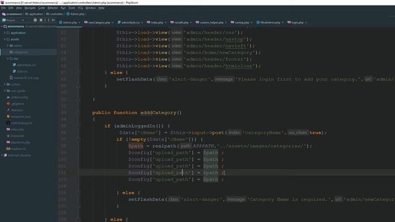Open the Code menu
This screenshot has width=395, height=222.
(x=41, y=8)
